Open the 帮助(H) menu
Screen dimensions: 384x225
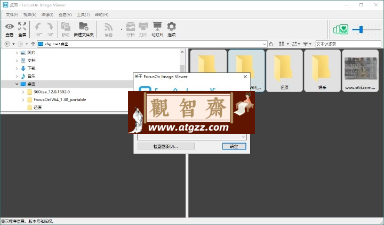click(102, 15)
